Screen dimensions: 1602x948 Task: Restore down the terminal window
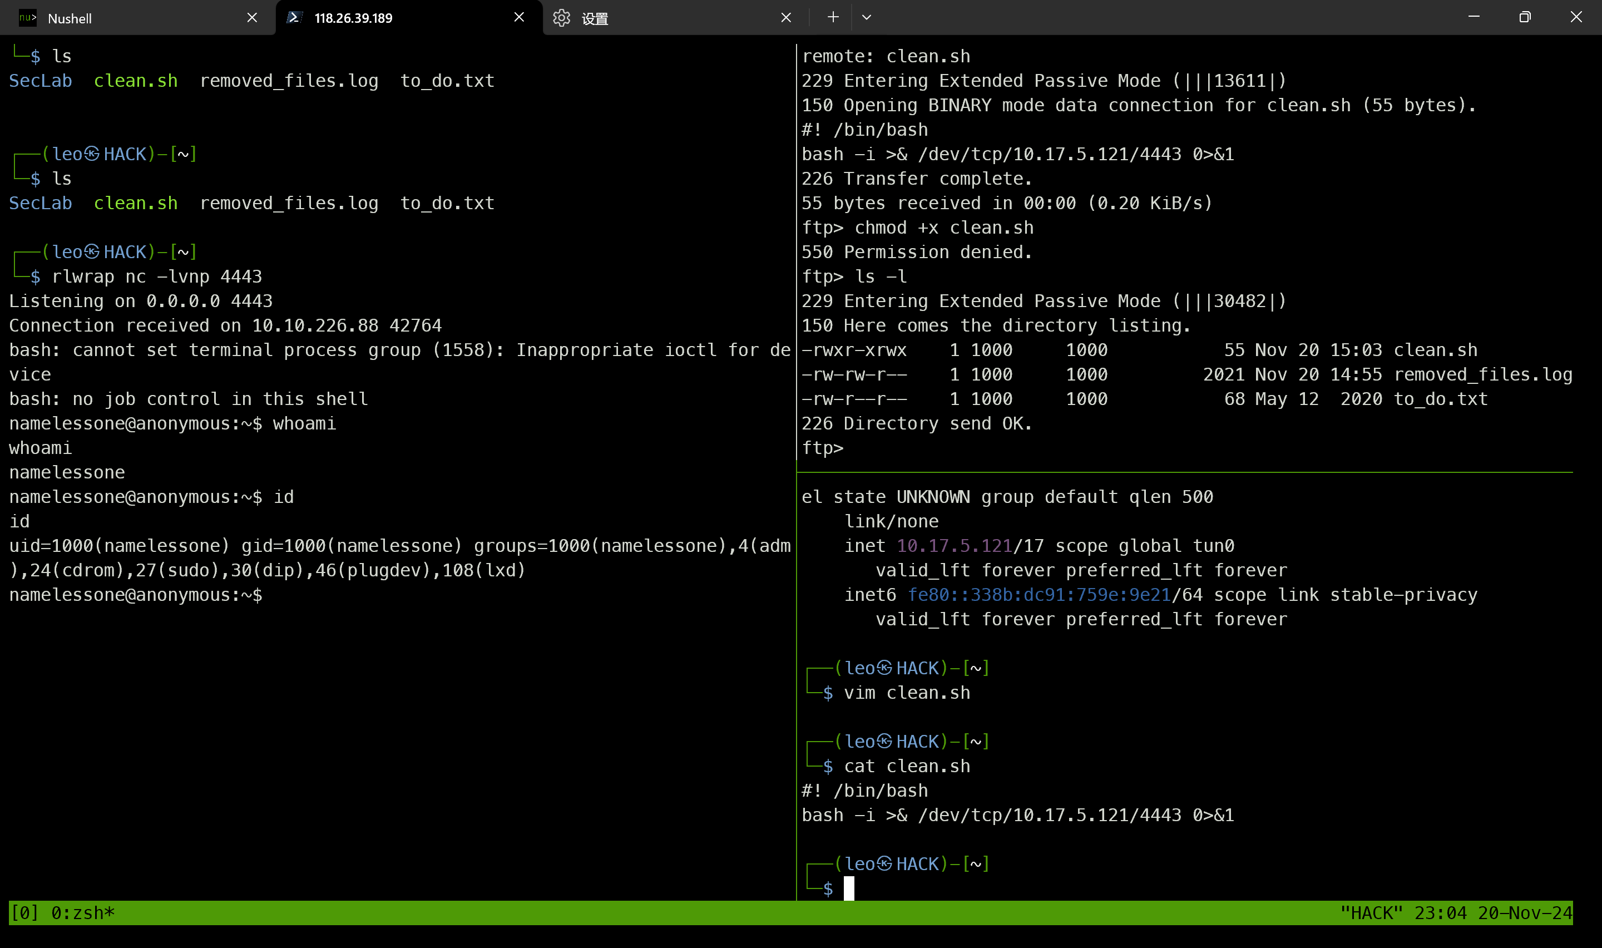click(x=1525, y=17)
